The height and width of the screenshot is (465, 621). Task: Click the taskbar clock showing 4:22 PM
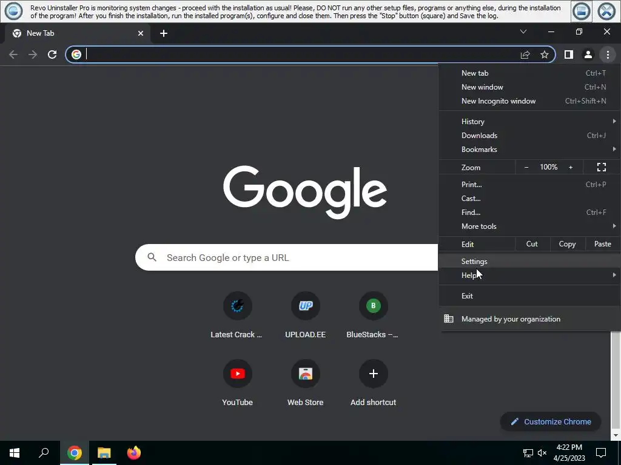pyautogui.click(x=569, y=453)
